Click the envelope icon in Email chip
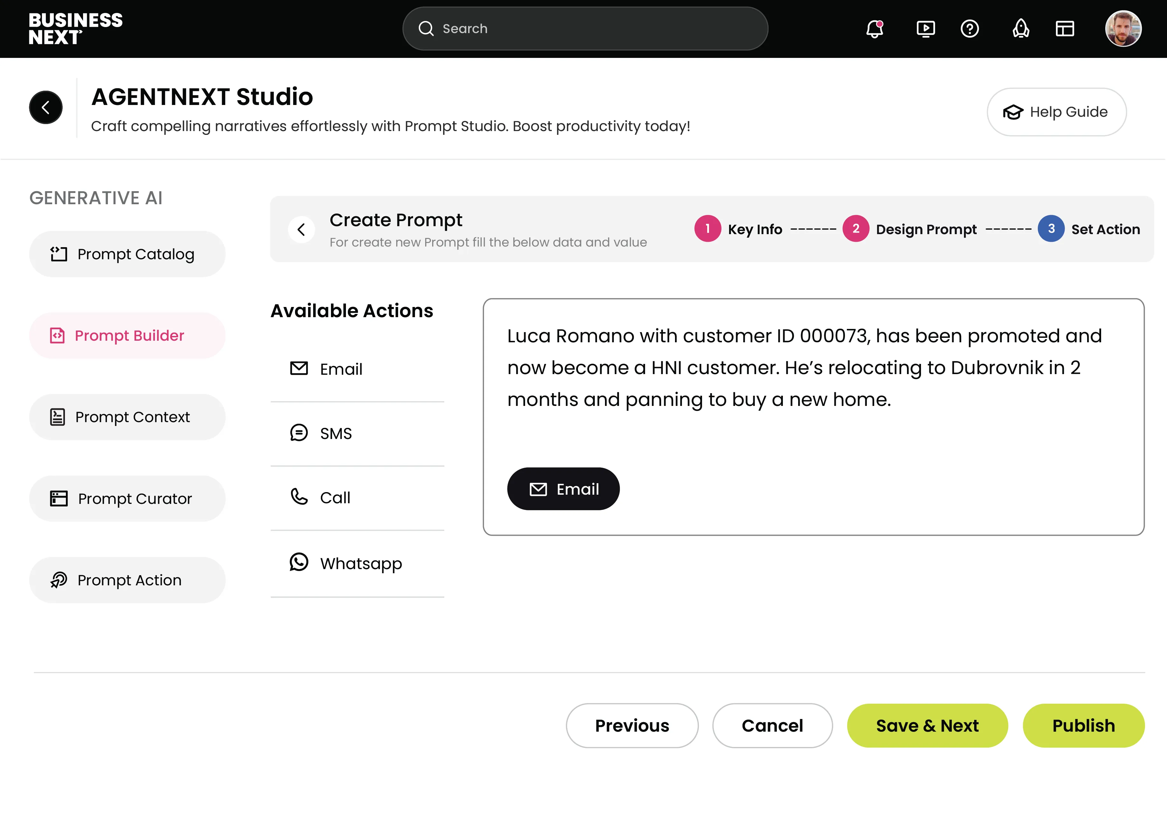 (x=538, y=489)
